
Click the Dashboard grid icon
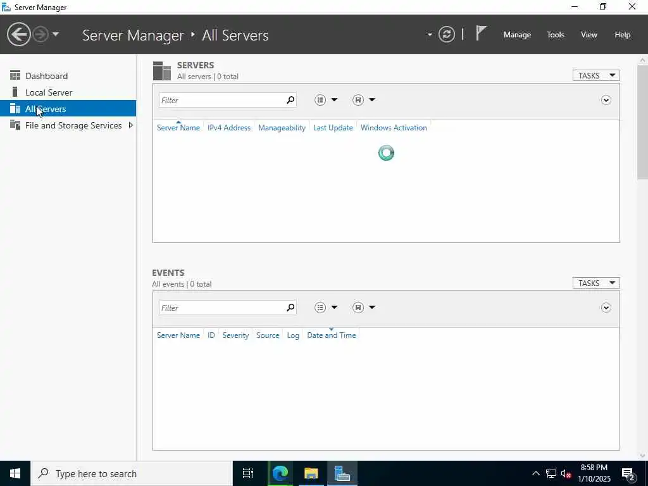pos(15,75)
